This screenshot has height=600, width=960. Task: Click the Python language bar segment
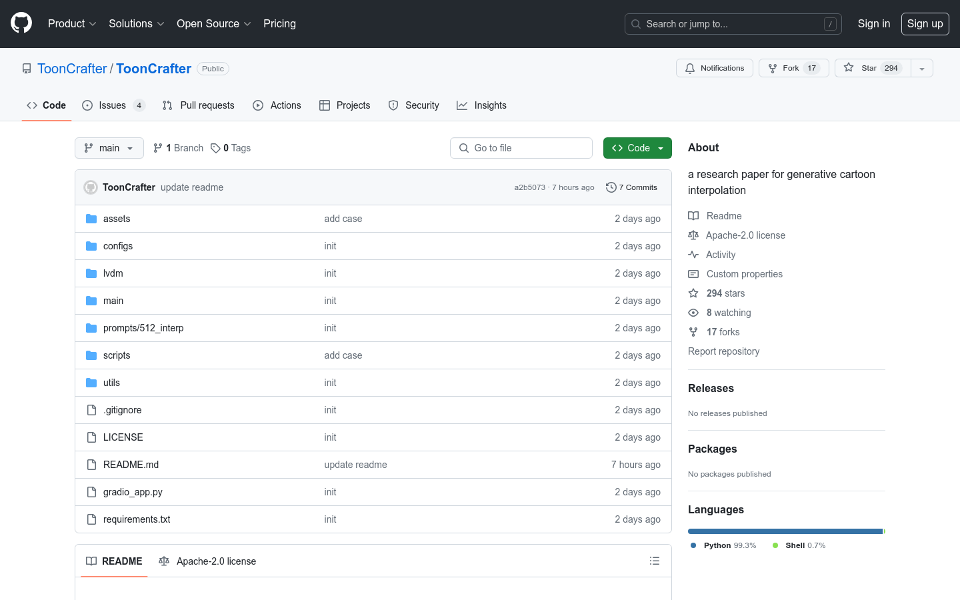(785, 531)
